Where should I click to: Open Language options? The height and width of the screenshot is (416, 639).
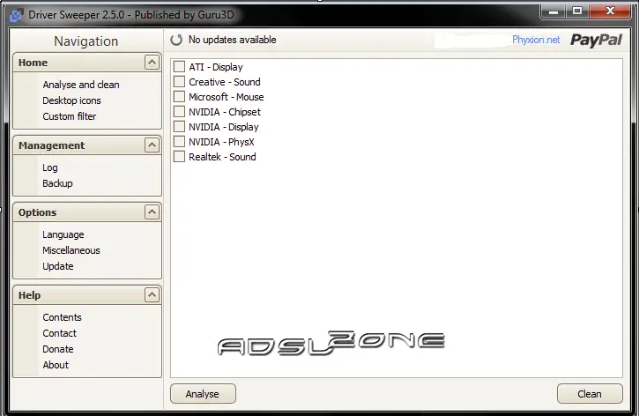click(x=63, y=234)
